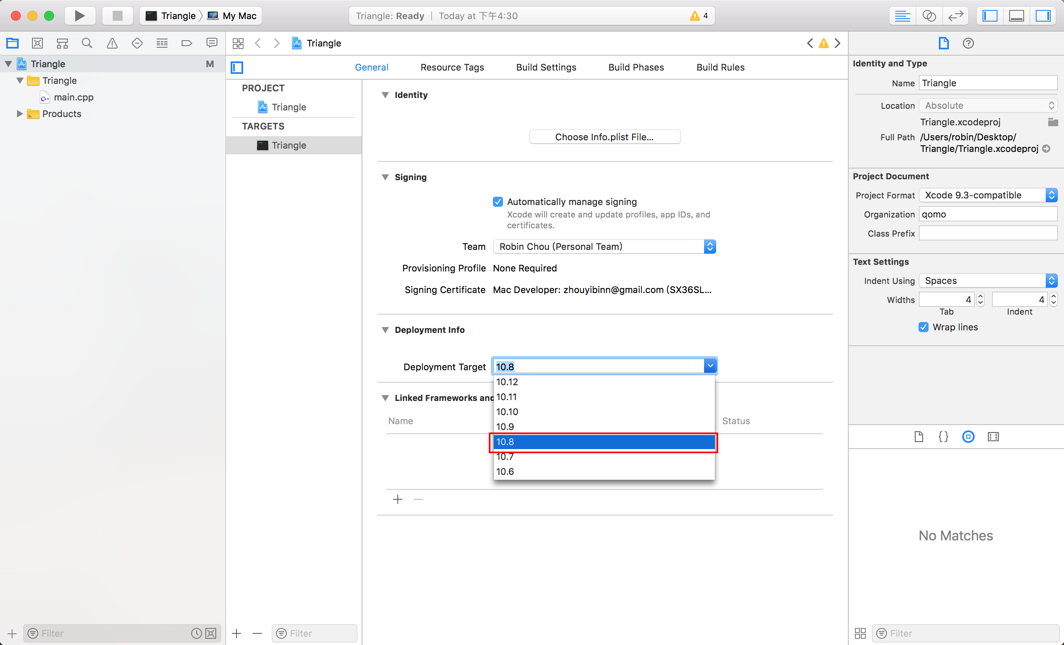Reveal project file in Finder arrow
Image resolution: width=1064 pixels, height=645 pixels.
pyautogui.click(x=1046, y=149)
